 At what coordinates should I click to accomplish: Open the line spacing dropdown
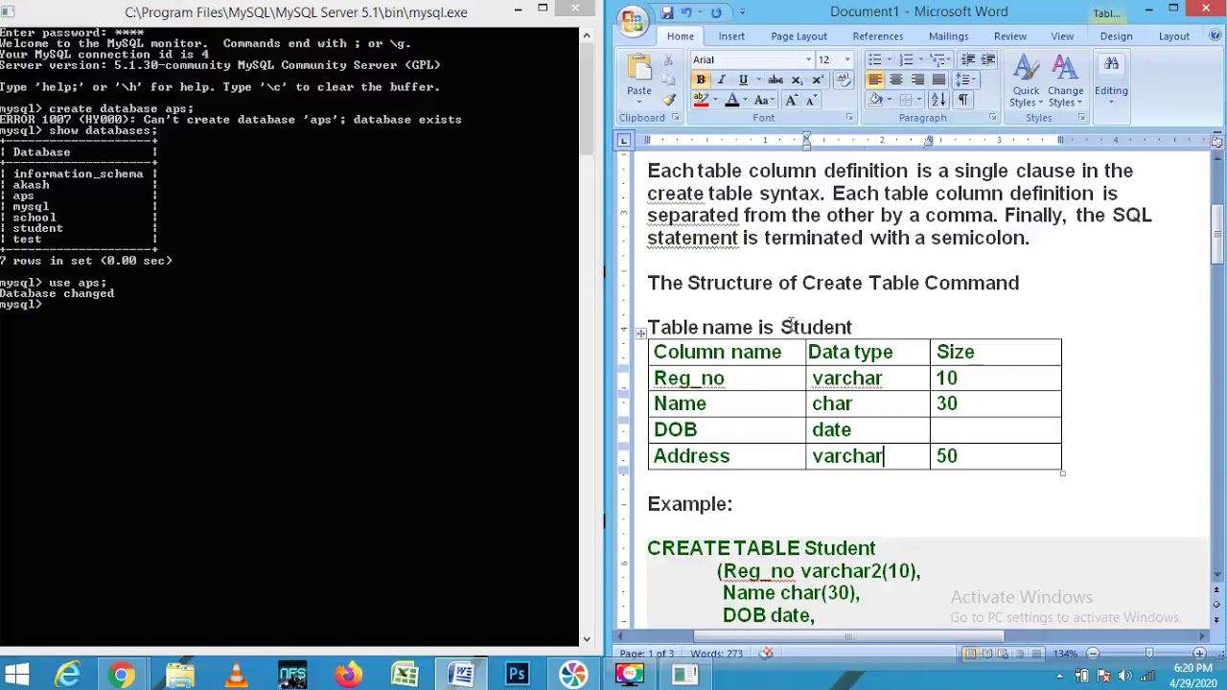(965, 80)
